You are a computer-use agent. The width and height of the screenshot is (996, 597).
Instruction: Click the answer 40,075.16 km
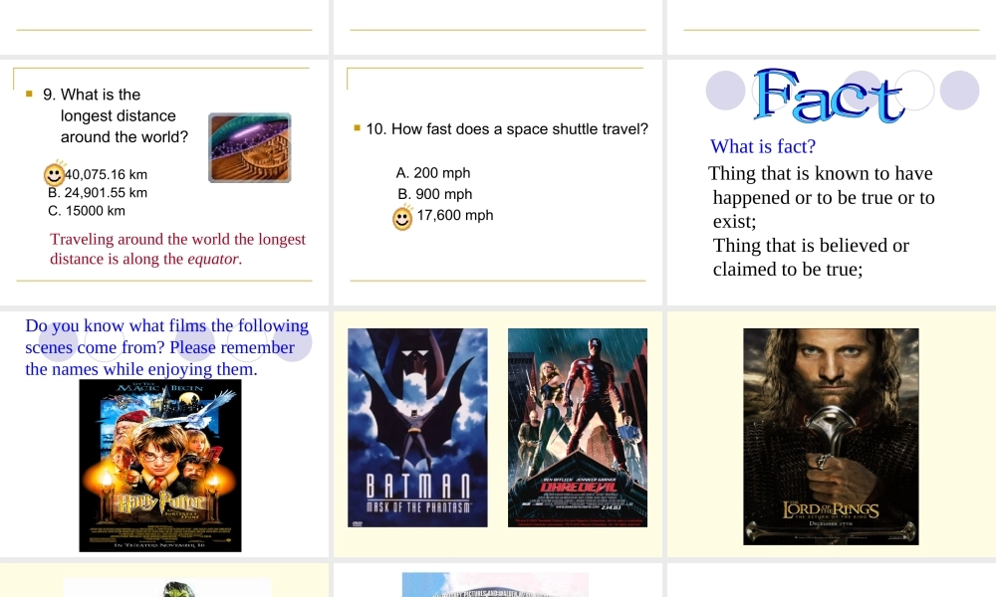tap(107, 174)
